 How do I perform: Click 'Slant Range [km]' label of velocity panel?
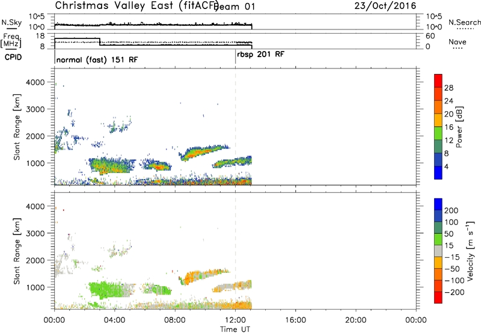[17, 251]
